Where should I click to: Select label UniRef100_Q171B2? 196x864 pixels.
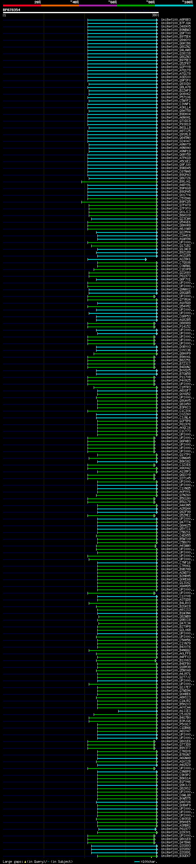[x=175, y=245]
